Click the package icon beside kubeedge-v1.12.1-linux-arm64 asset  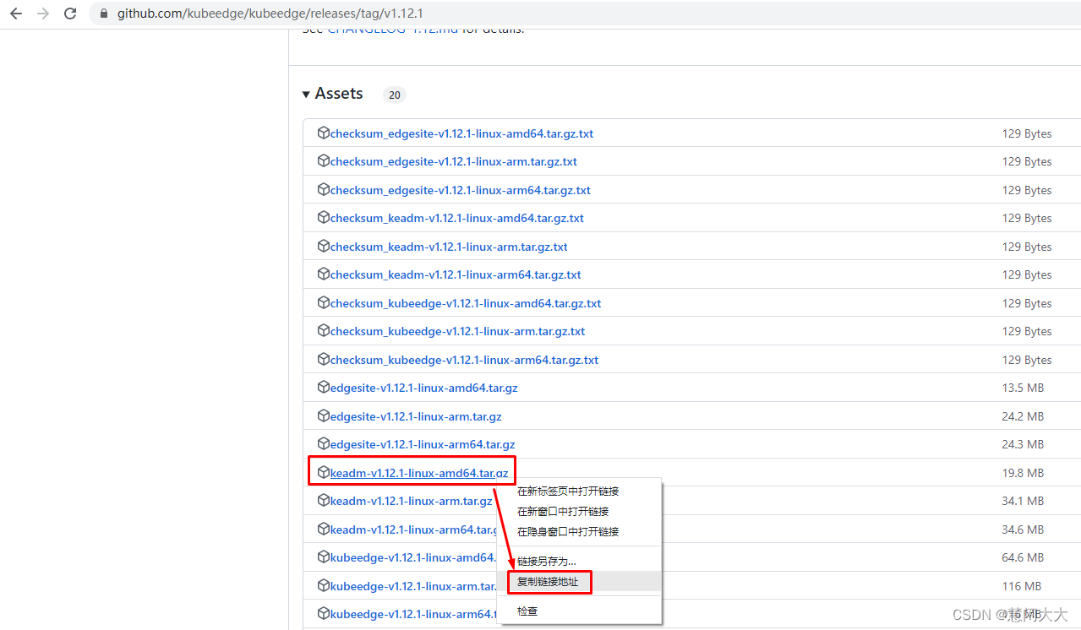323,614
